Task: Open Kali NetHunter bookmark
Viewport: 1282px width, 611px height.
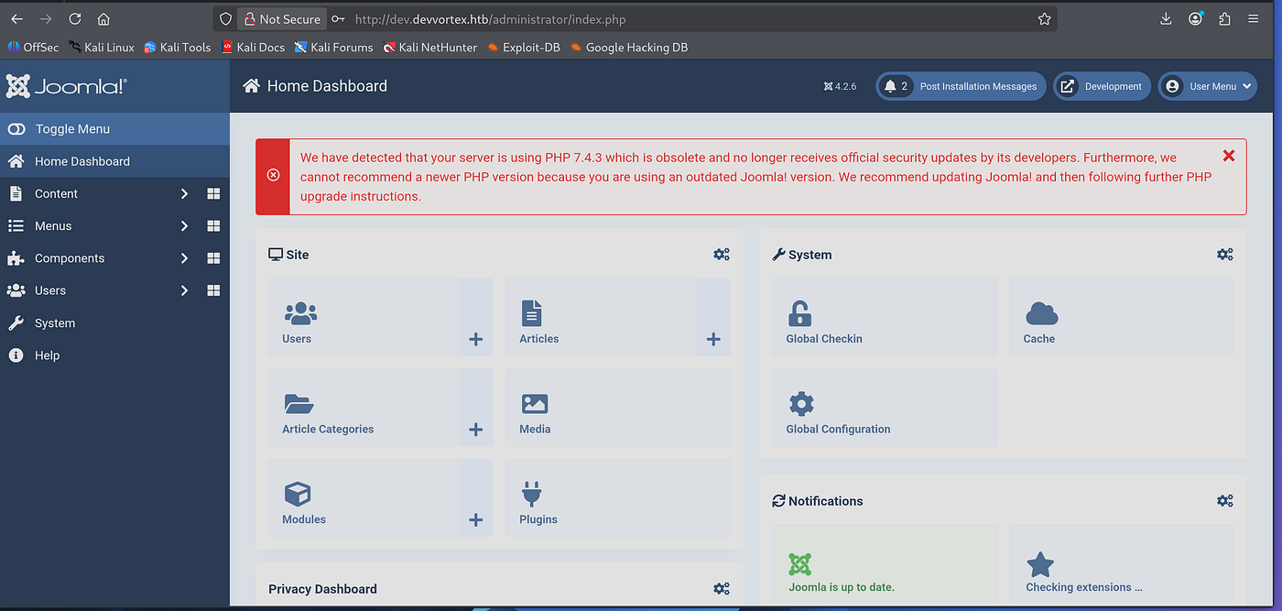Action: click(430, 47)
